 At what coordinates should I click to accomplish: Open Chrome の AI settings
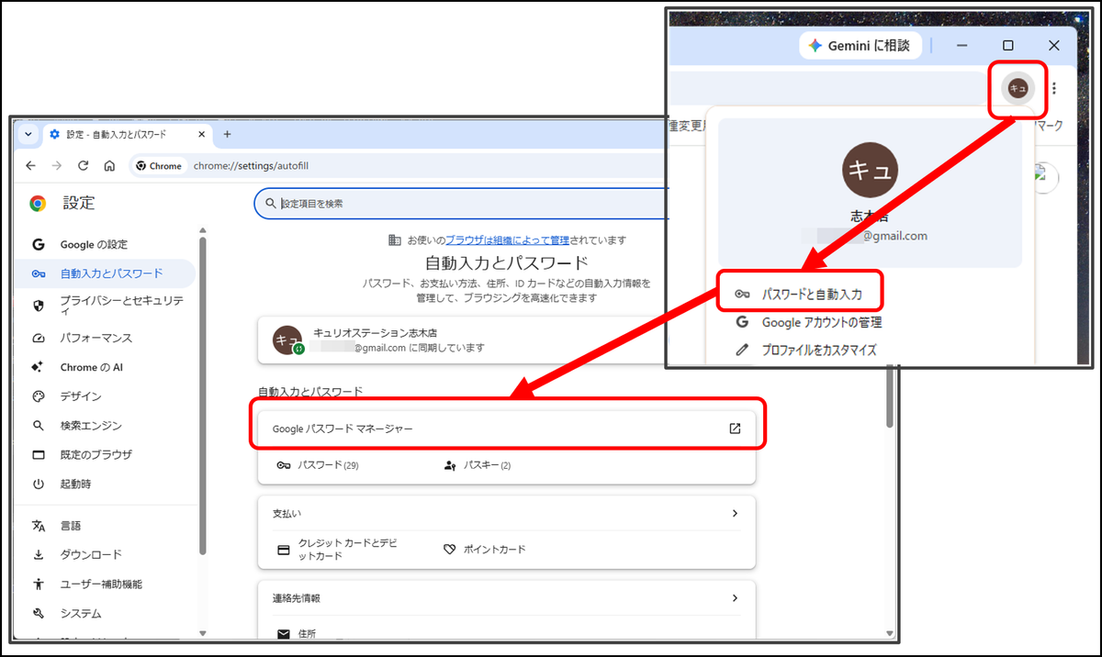pos(92,367)
